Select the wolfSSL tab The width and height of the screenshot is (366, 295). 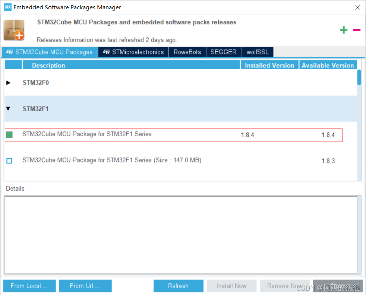[x=258, y=52]
